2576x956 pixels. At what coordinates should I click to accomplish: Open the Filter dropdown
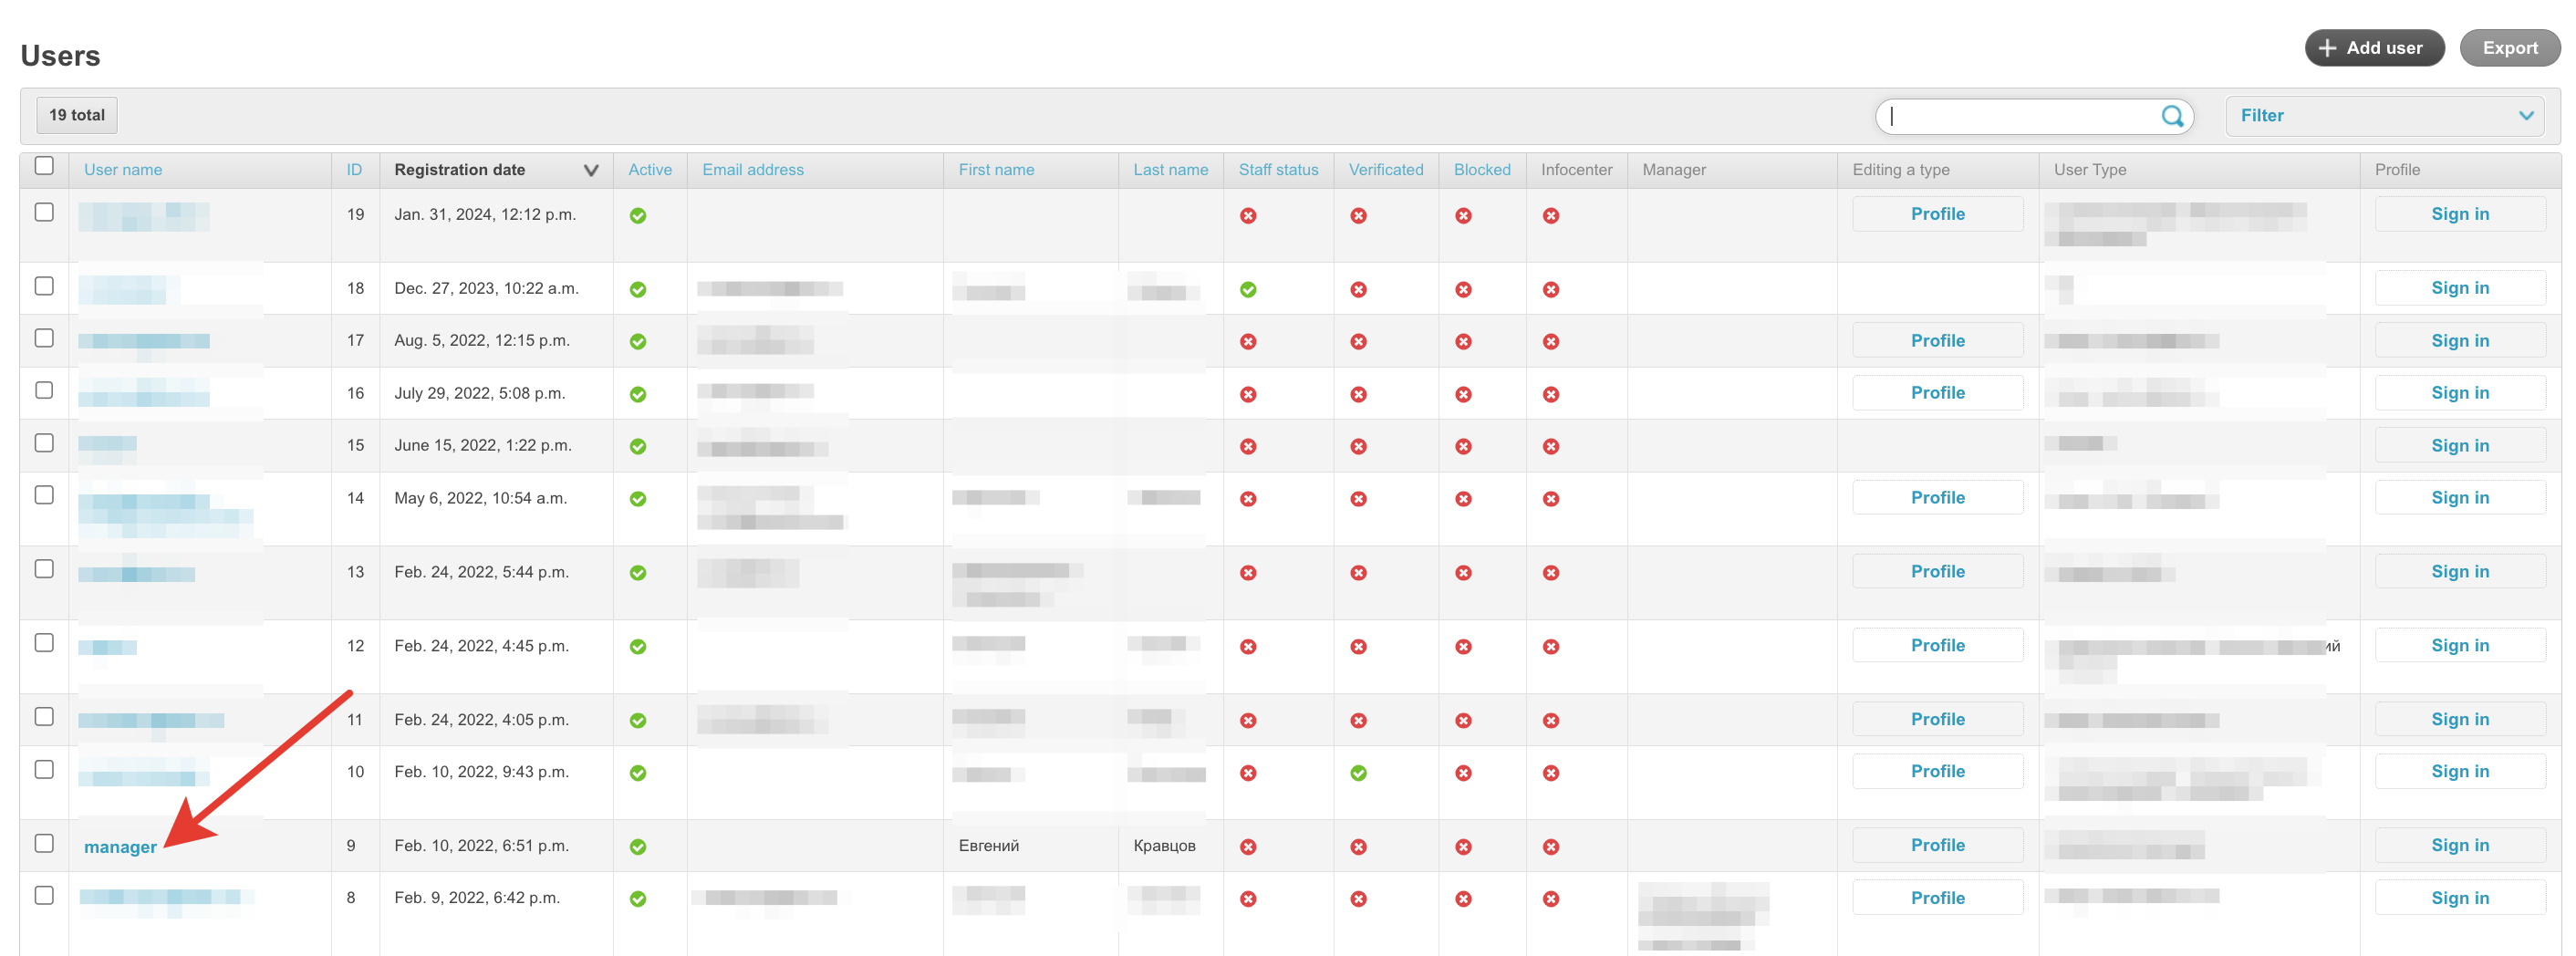(x=2387, y=116)
